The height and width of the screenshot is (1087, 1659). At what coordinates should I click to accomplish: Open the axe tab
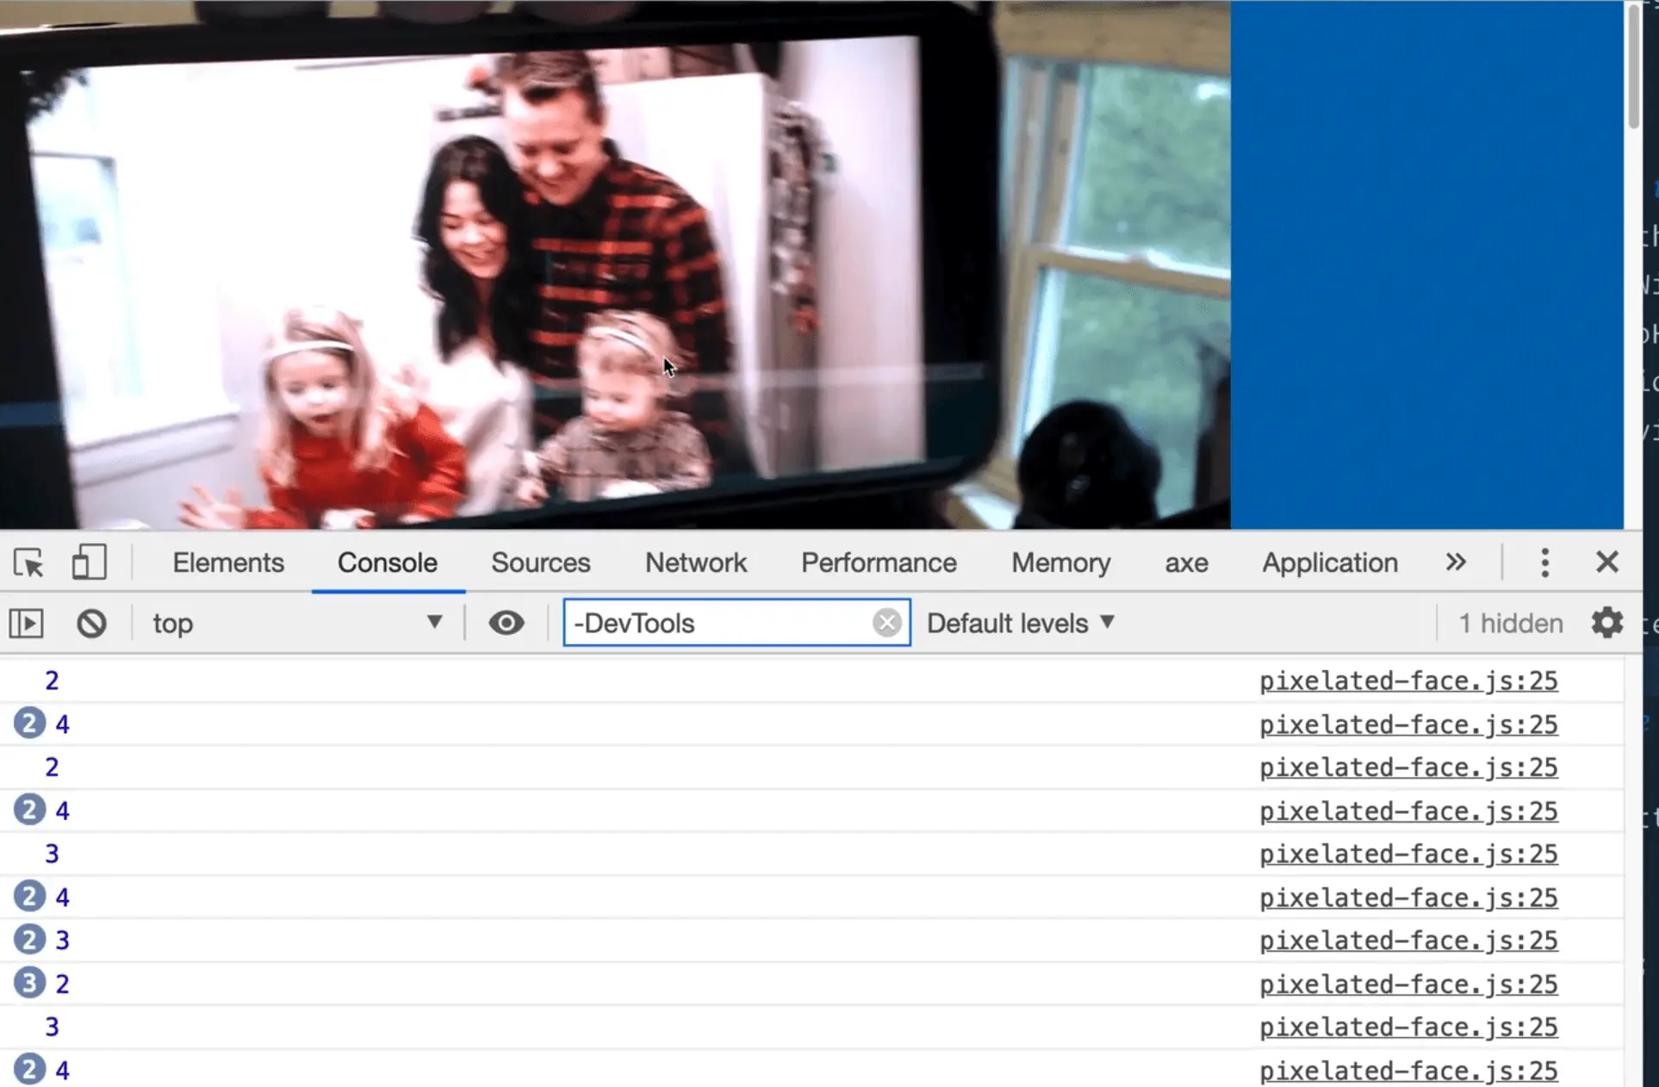[x=1186, y=562]
